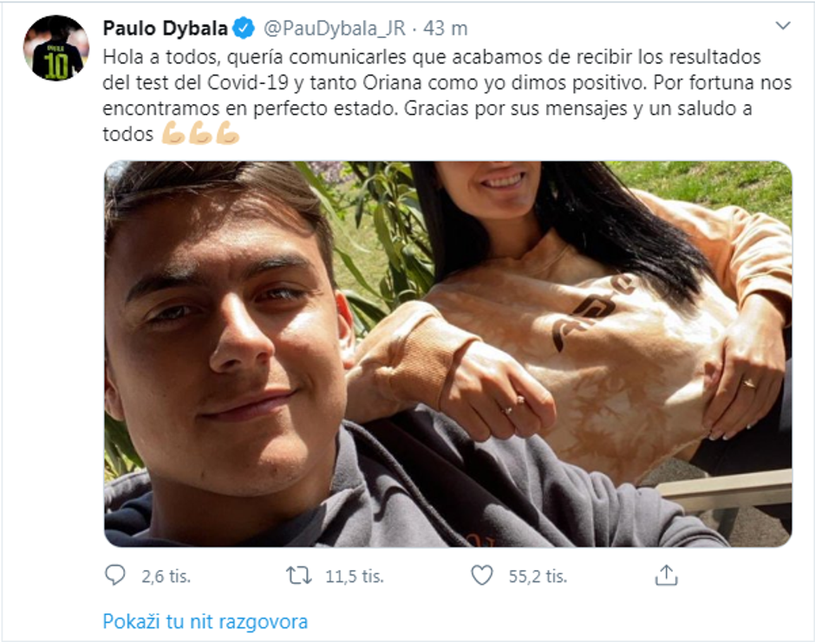Open the 'Pokaži tu nit razgovora' link
815x642 pixels.
click(205, 621)
